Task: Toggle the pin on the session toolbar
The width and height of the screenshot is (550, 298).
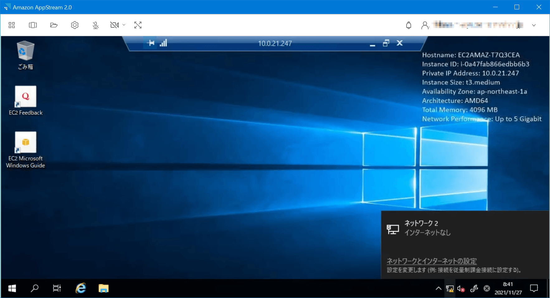Action: click(x=150, y=43)
